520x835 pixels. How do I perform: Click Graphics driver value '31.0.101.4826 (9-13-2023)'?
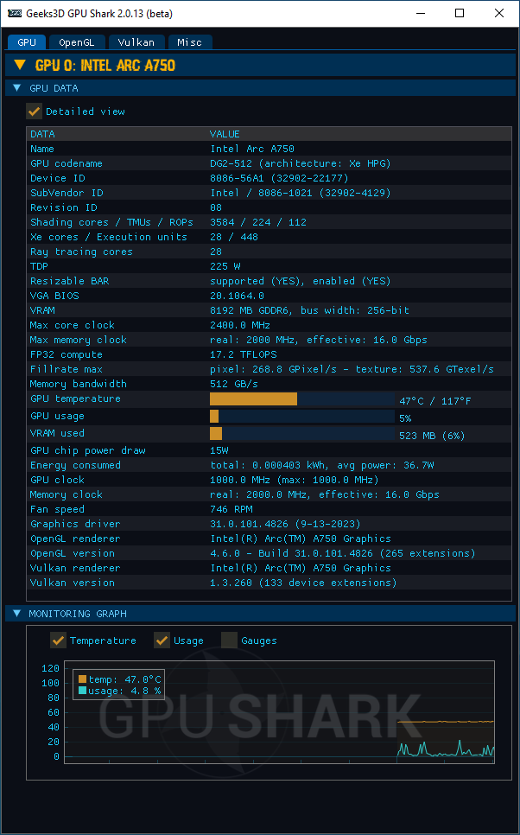tap(285, 524)
